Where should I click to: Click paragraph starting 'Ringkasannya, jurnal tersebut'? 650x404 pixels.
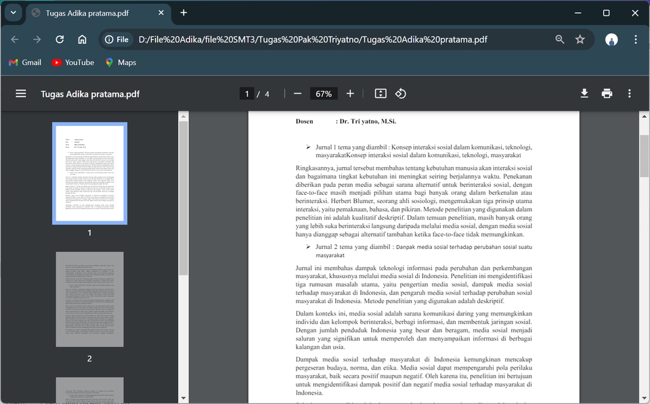coord(414,201)
